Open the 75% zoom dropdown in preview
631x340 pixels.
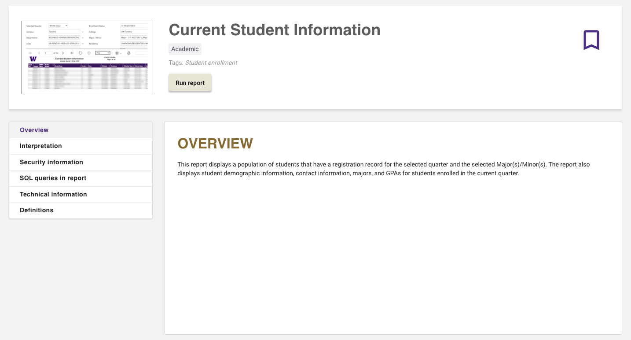click(103, 53)
